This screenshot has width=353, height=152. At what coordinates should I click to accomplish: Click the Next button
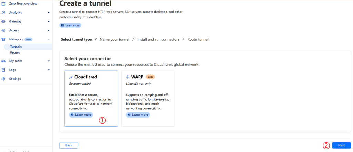coord(341,145)
